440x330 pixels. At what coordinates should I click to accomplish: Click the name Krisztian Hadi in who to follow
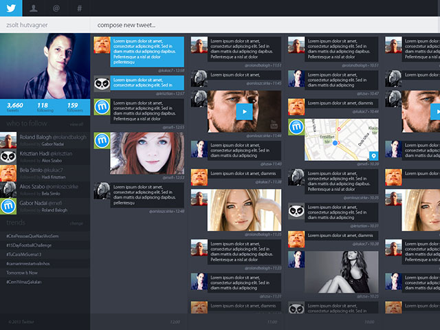point(34,153)
